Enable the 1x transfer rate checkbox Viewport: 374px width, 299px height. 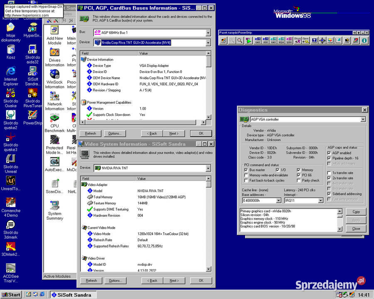tap(329, 173)
